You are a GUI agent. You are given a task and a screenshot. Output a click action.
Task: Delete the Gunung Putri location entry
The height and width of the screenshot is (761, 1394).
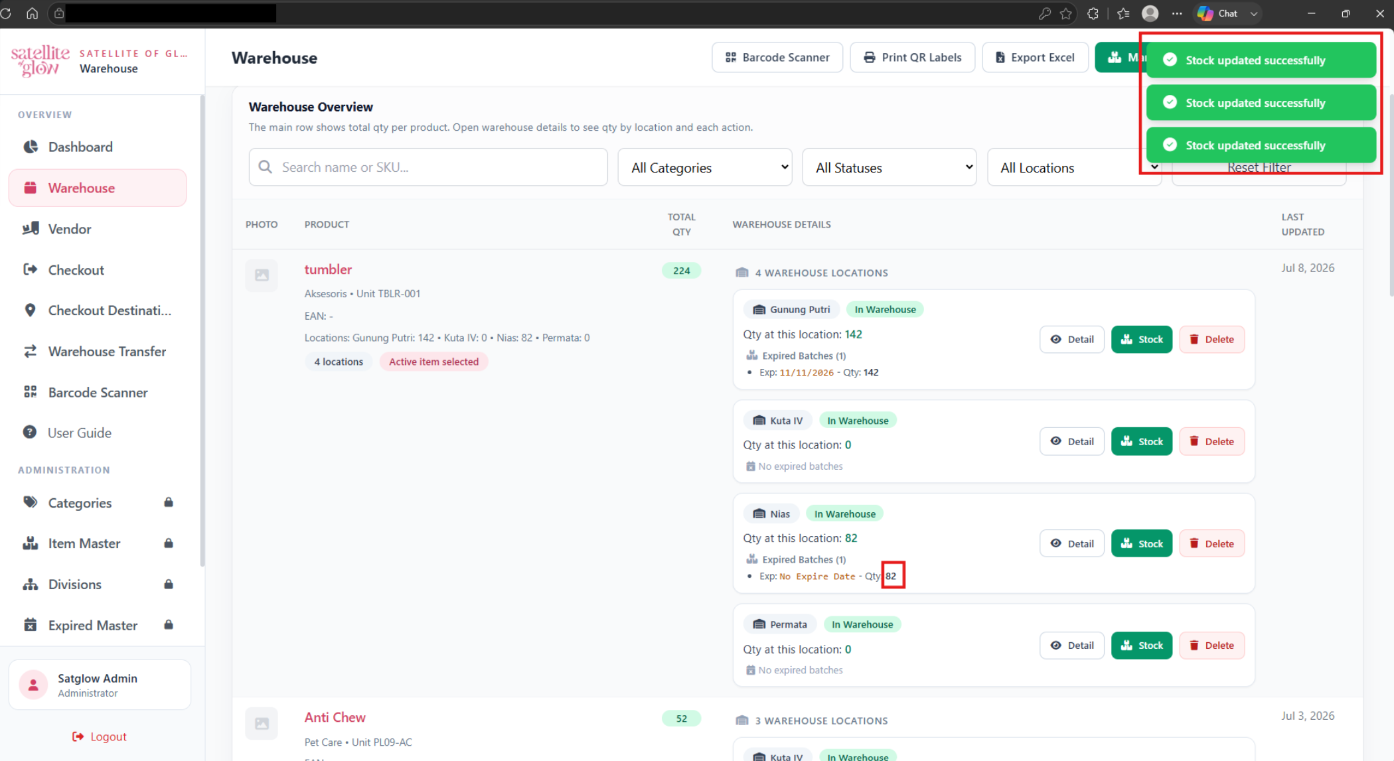pos(1211,340)
